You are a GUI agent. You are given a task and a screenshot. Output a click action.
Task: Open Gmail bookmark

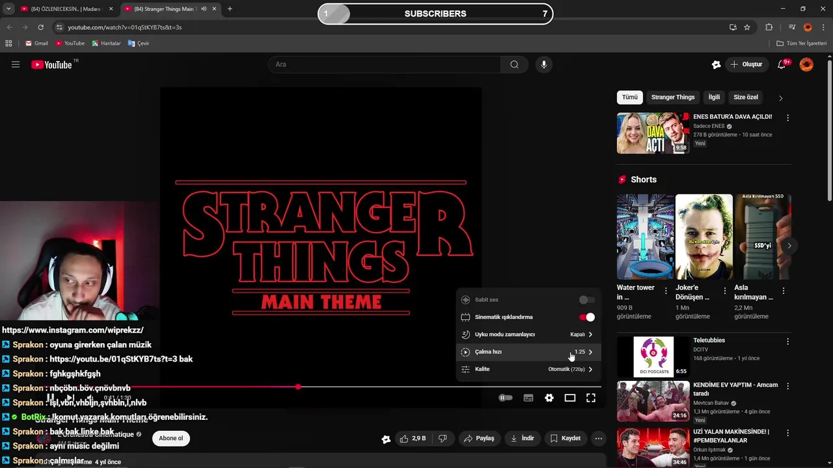coord(36,44)
